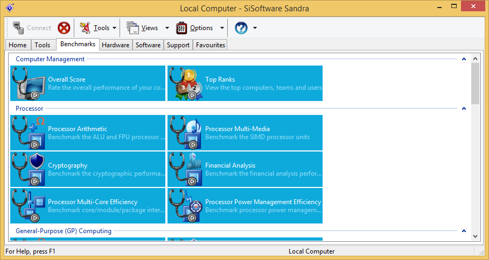Maximize the SiSoftware Sandra window
Viewport: 489px width, 260px height.
point(454,6)
